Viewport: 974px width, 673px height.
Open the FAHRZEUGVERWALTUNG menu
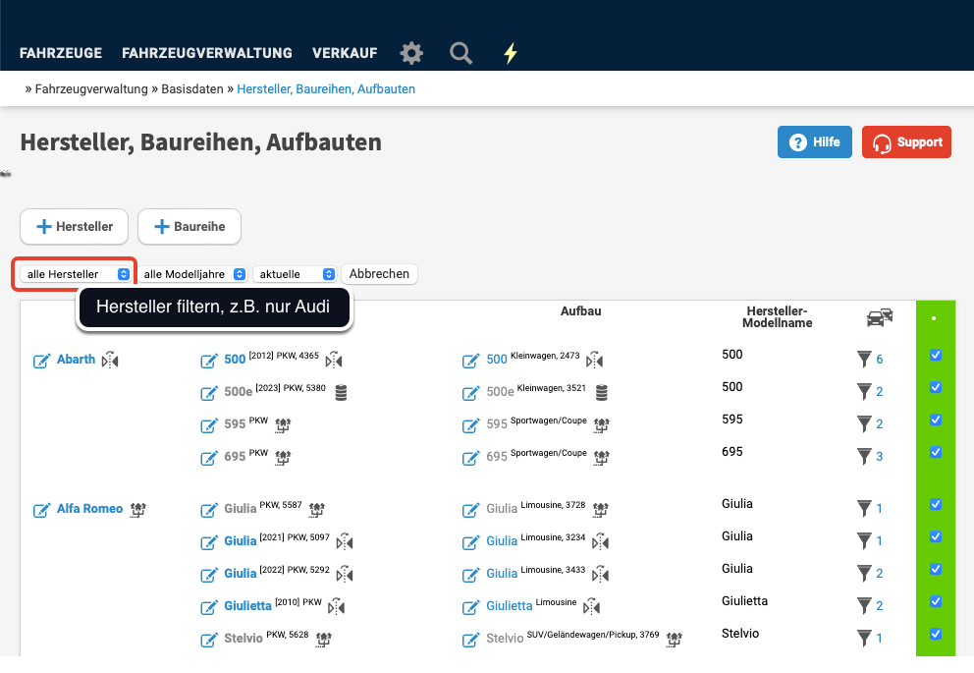[x=207, y=53]
